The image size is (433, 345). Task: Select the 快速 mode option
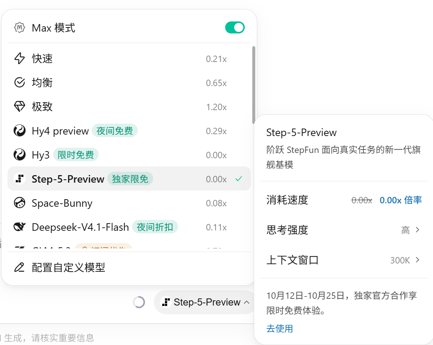pos(129,59)
